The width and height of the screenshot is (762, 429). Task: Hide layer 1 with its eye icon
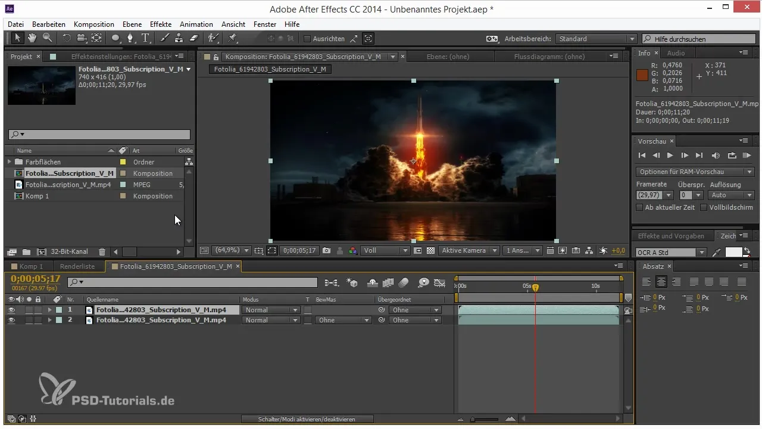click(11, 310)
